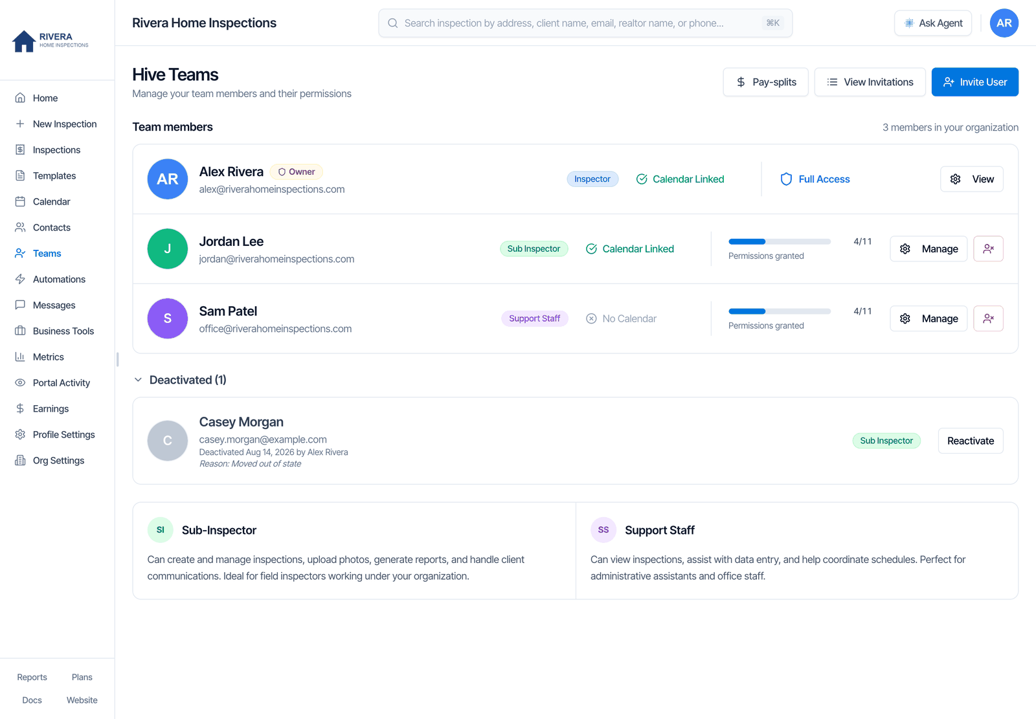
Task: Click the SS Support Staff role icon
Action: [x=603, y=530]
